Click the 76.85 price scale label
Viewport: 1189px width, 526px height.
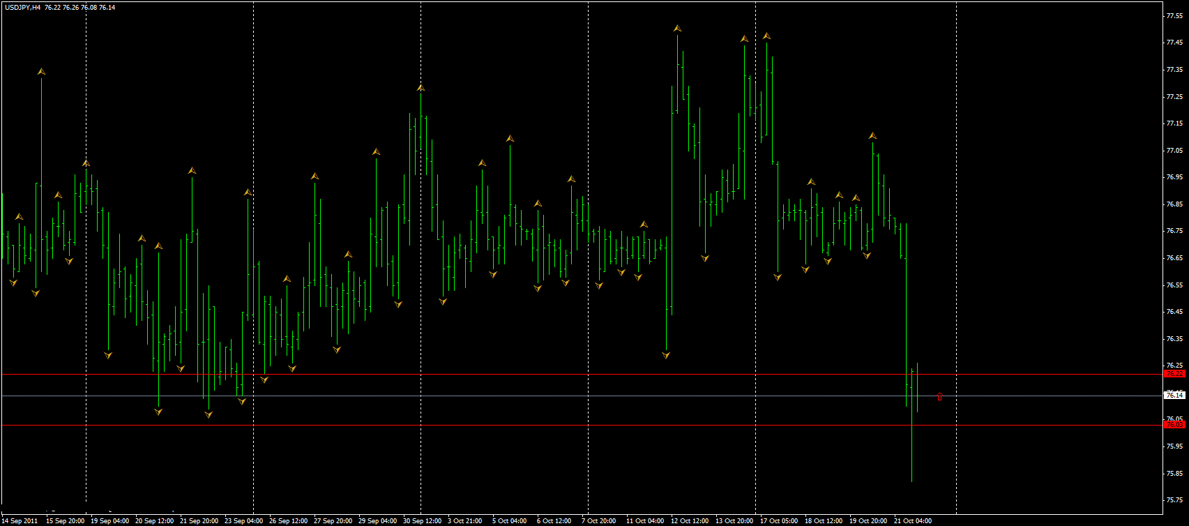[1174, 204]
